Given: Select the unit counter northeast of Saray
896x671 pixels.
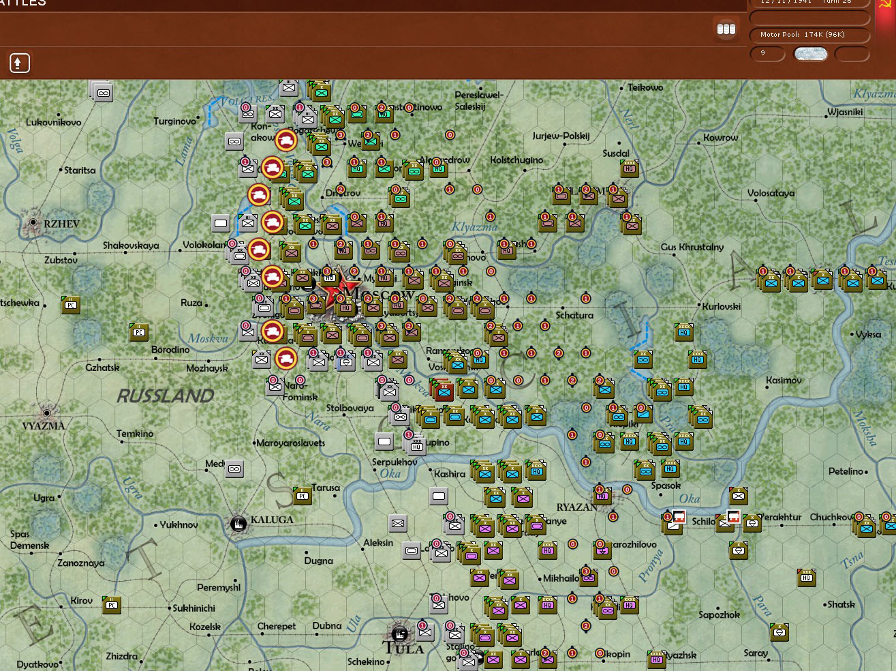Looking at the screenshot, I should click(x=779, y=632).
